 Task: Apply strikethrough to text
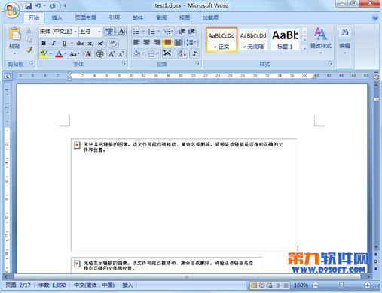tap(80, 43)
